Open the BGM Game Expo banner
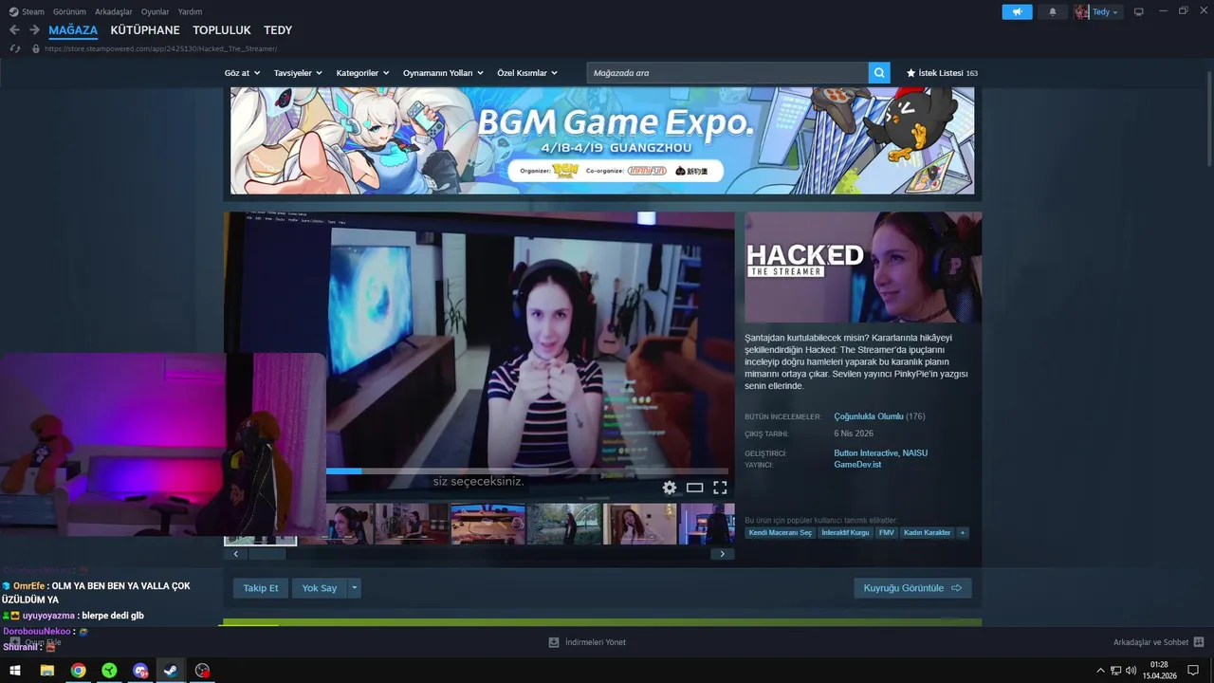The width and height of the screenshot is (1214, 683). click(x=602, y=140)
